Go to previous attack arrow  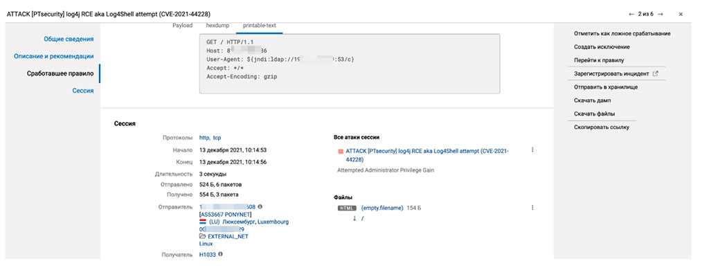(631, 15)
